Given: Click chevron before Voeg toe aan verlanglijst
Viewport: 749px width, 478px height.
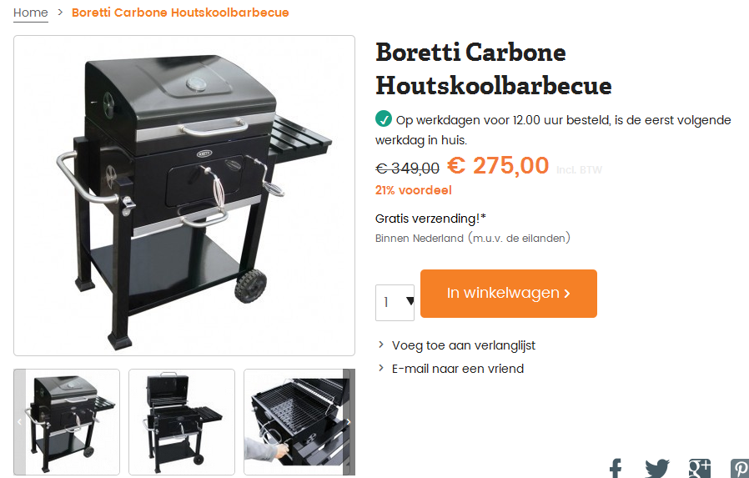Looking at the screenshot, I should tap(380, 345).
